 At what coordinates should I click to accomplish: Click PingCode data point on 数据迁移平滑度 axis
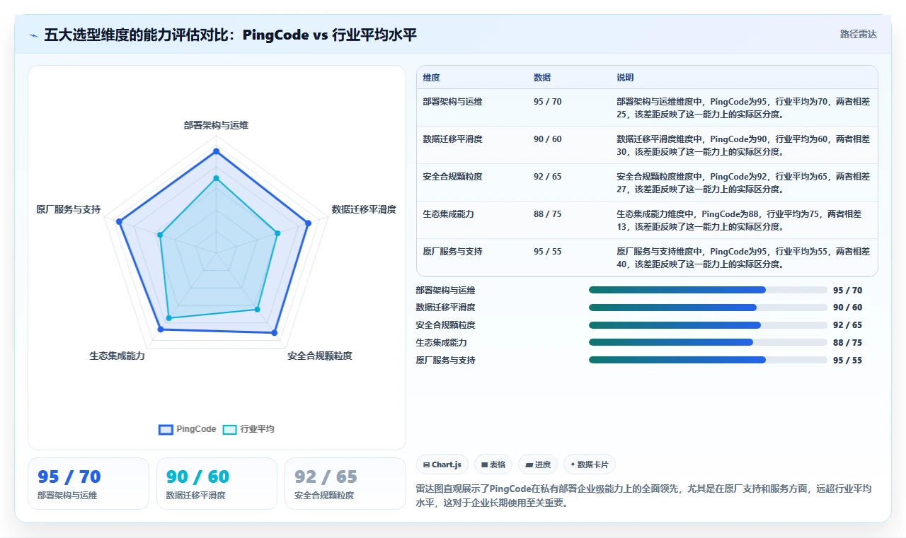tap(308, 223)
